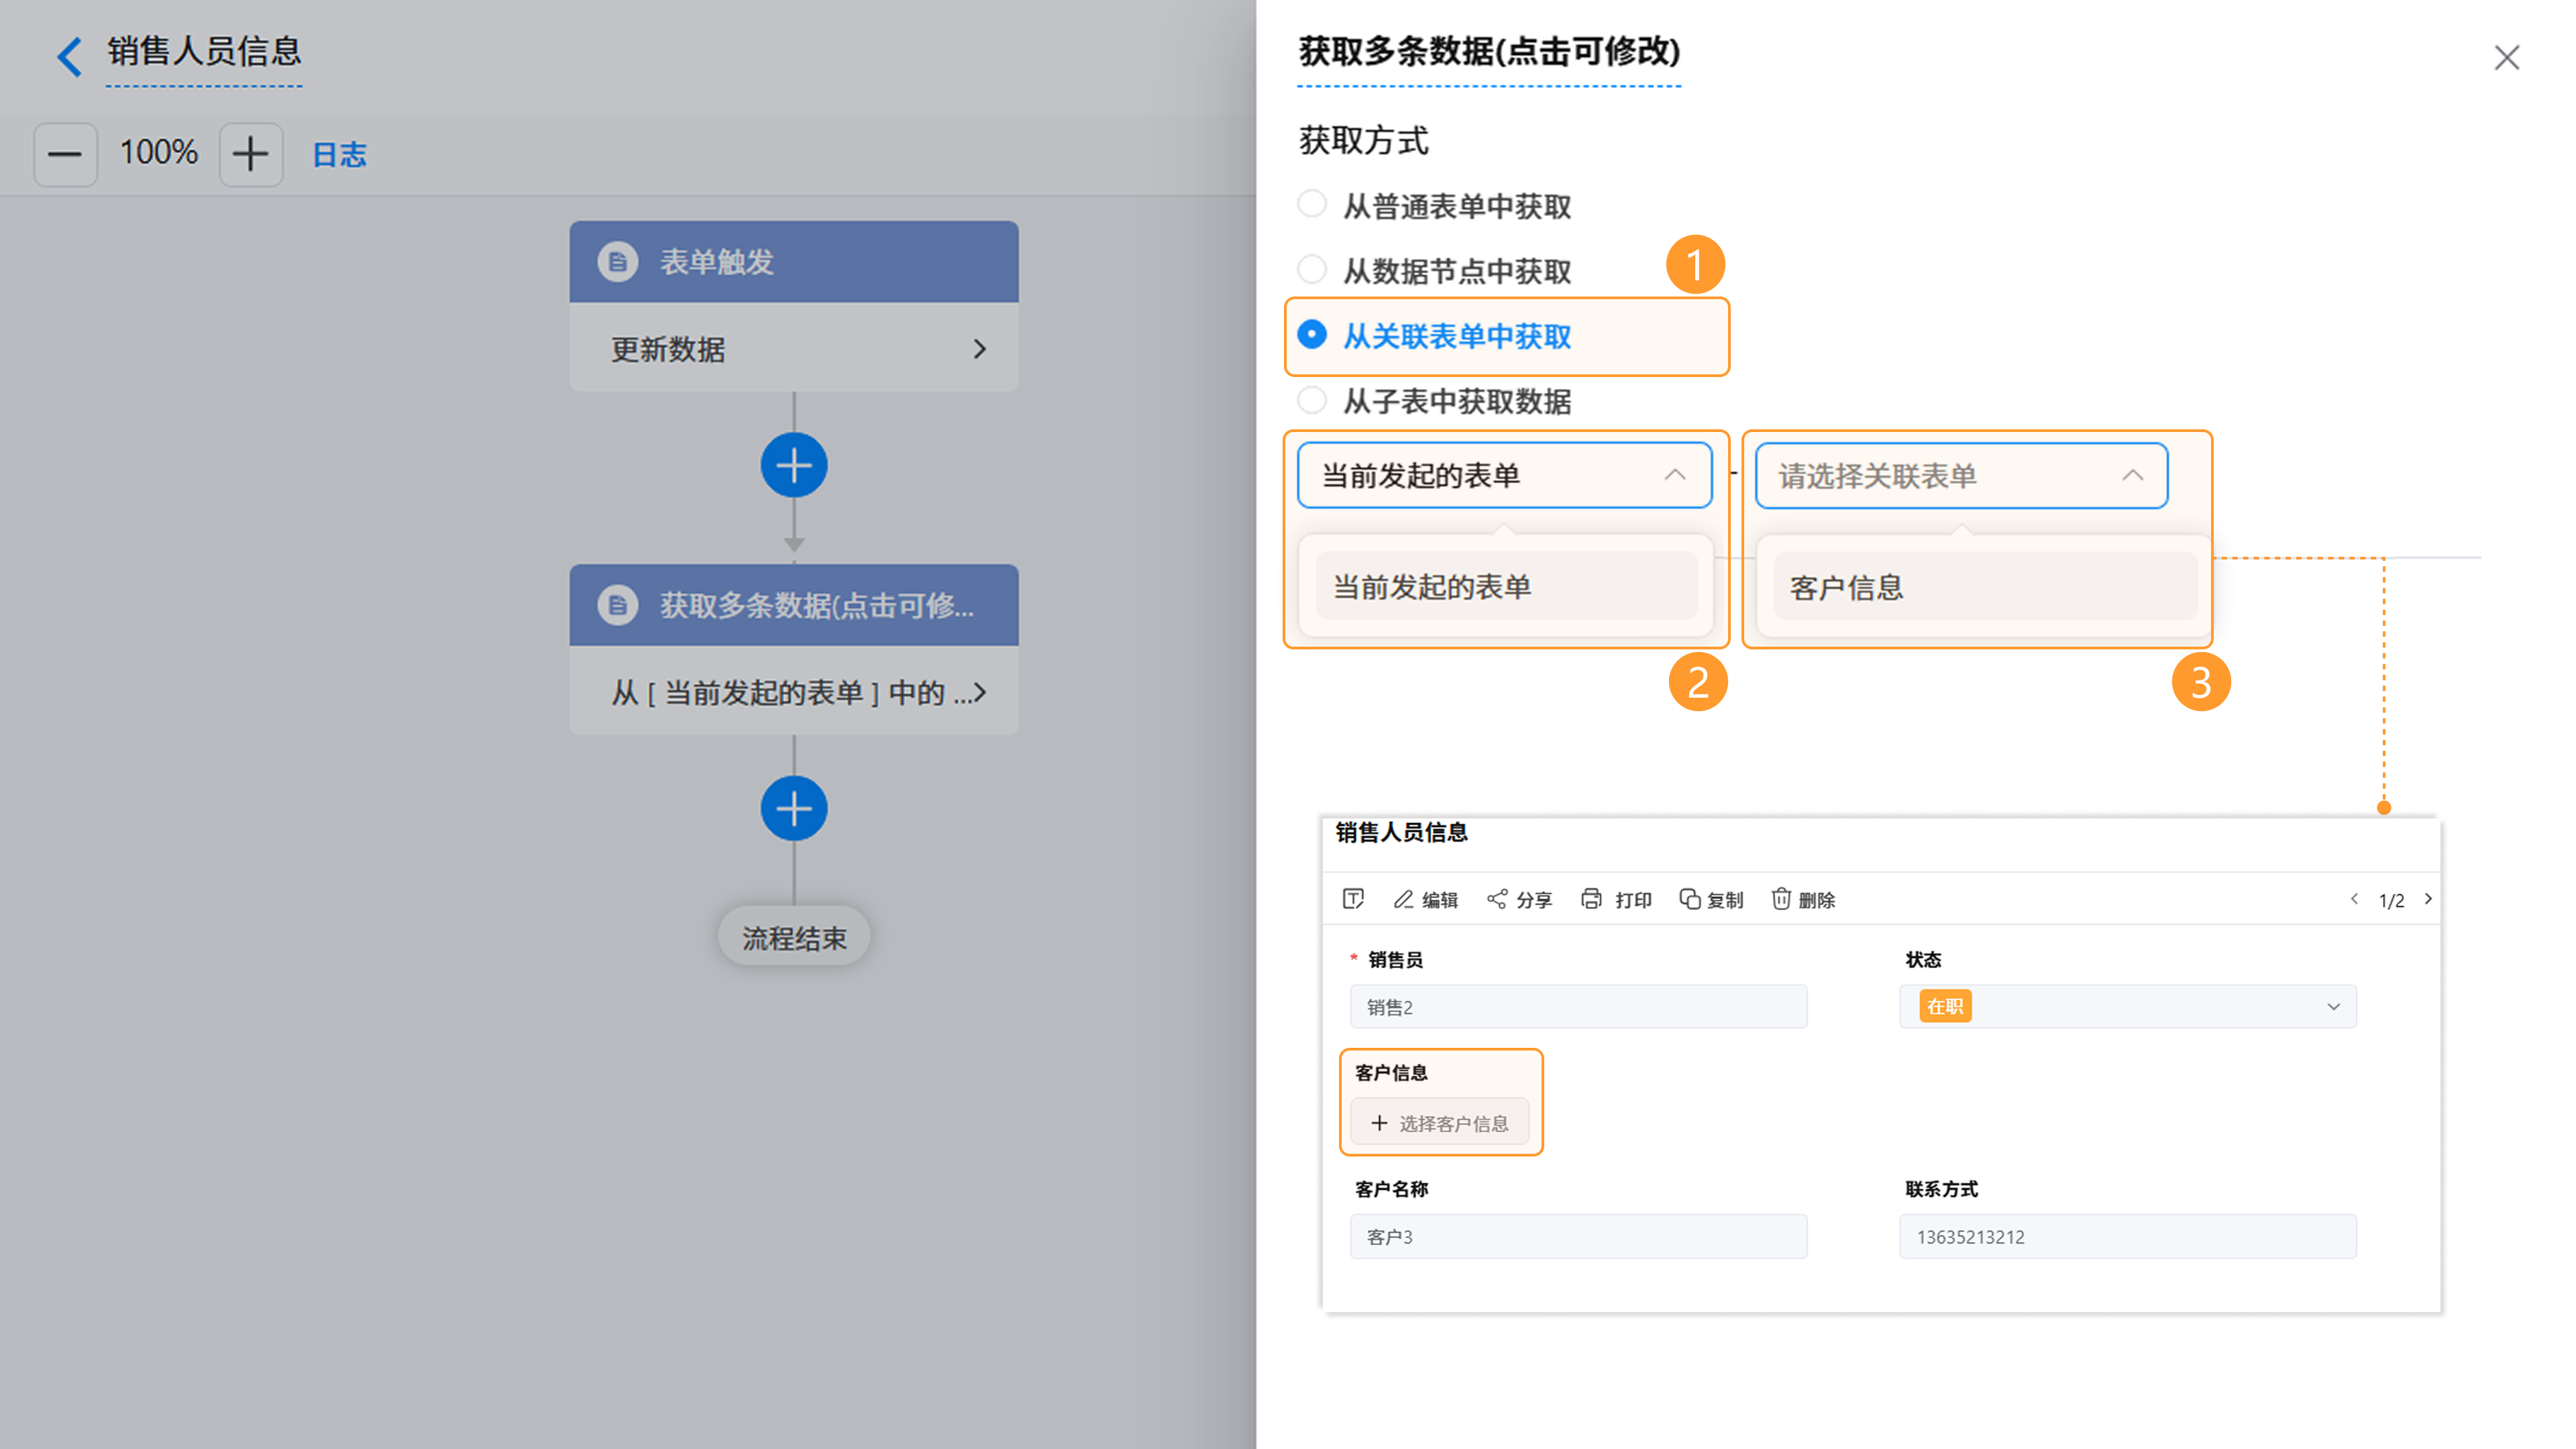Open the 状态 dropdown showing 在职
The height and width of the screenshot is (1449, 2576).
coord(2127,1006)
